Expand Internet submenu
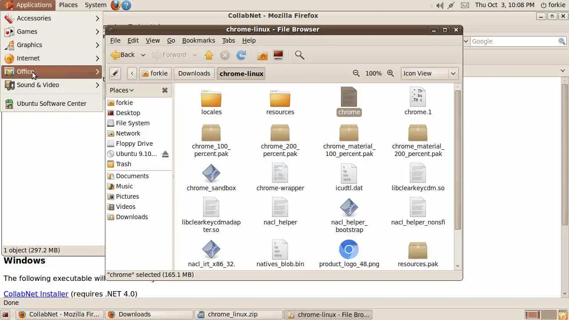The height and width of the screenshot is (320, 569). (52, 58)
